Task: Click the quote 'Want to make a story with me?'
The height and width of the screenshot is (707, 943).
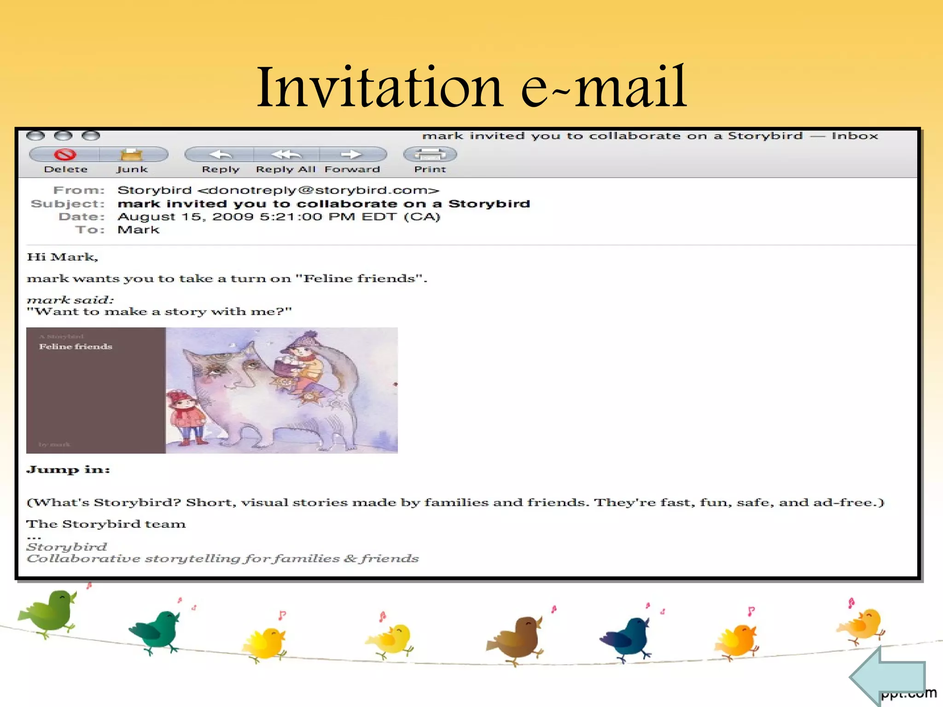Action: click(159, 312)
